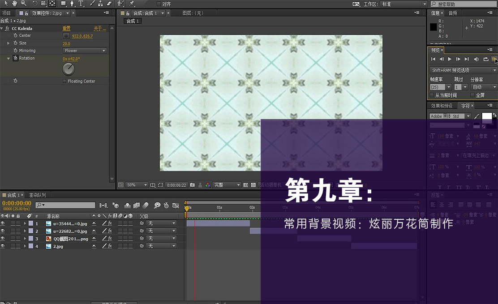The height and width of the screenshot is (304, 498).
Task: Switch to the 音频 panel tab
Action: [453, 13]
